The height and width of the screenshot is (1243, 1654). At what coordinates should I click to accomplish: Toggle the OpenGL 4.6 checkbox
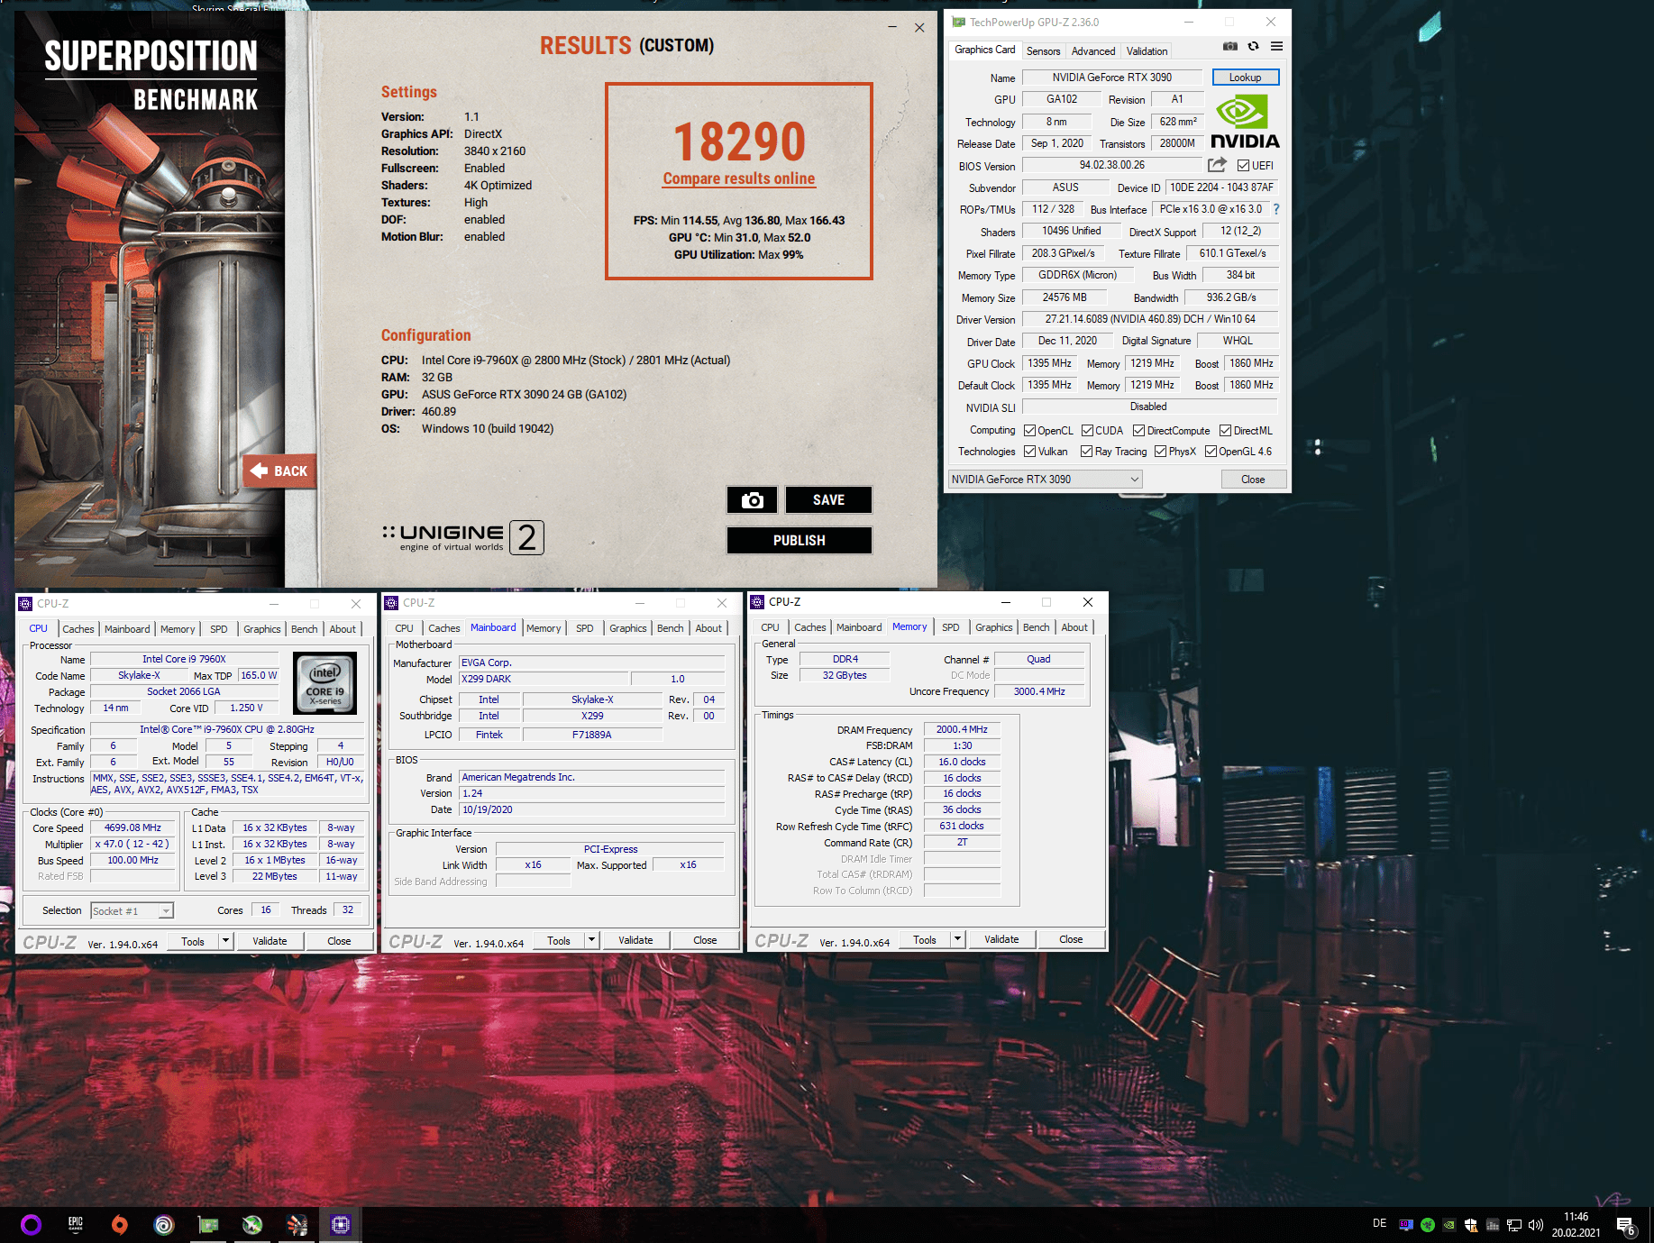pyautogui.click(x=1211, y=452)
